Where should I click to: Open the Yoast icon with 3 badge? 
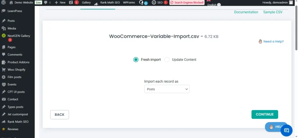[x=71, y=3]
